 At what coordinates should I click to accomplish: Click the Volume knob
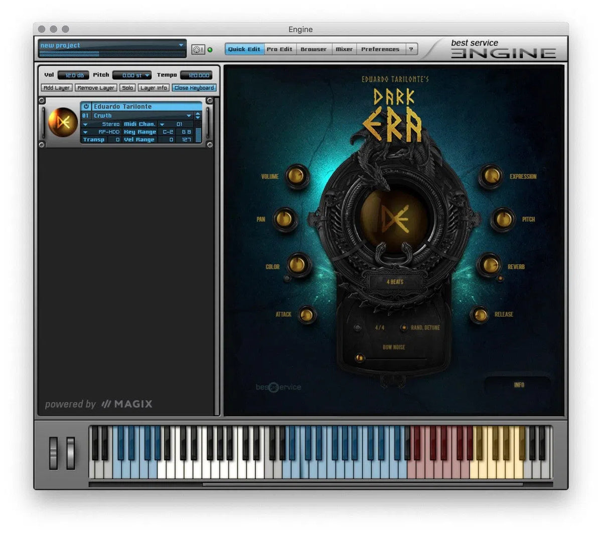click(296, 176)
